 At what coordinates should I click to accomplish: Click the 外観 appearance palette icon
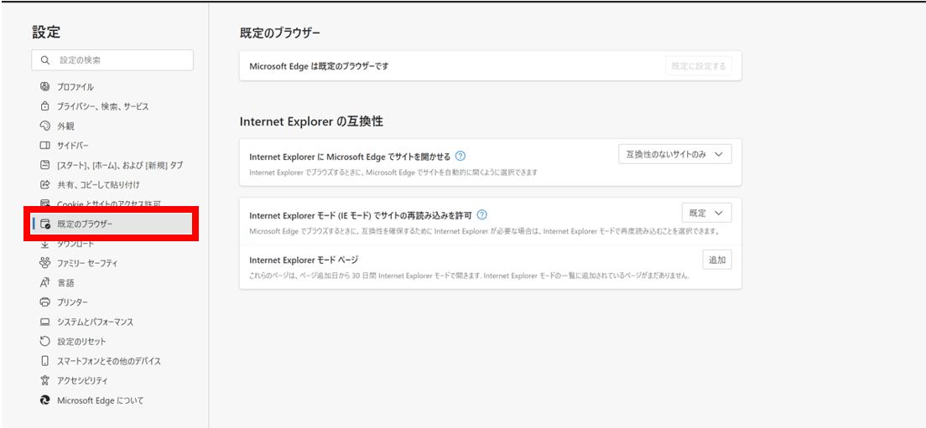[44, 126]
